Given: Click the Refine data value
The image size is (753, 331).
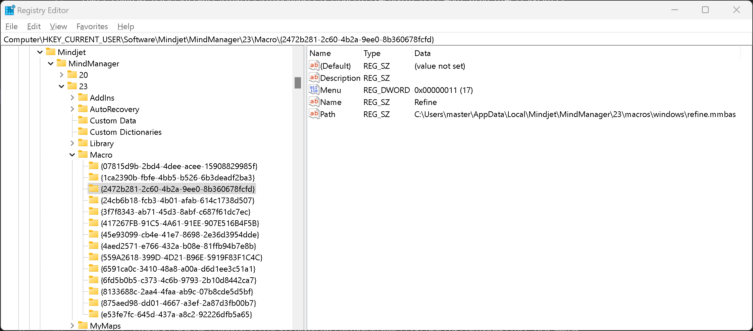Looking at the screenshot, I should [x=425, y=102].
